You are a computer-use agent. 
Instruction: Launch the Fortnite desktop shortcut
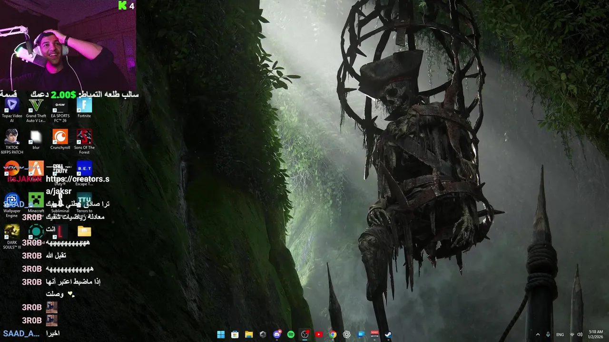84,108
